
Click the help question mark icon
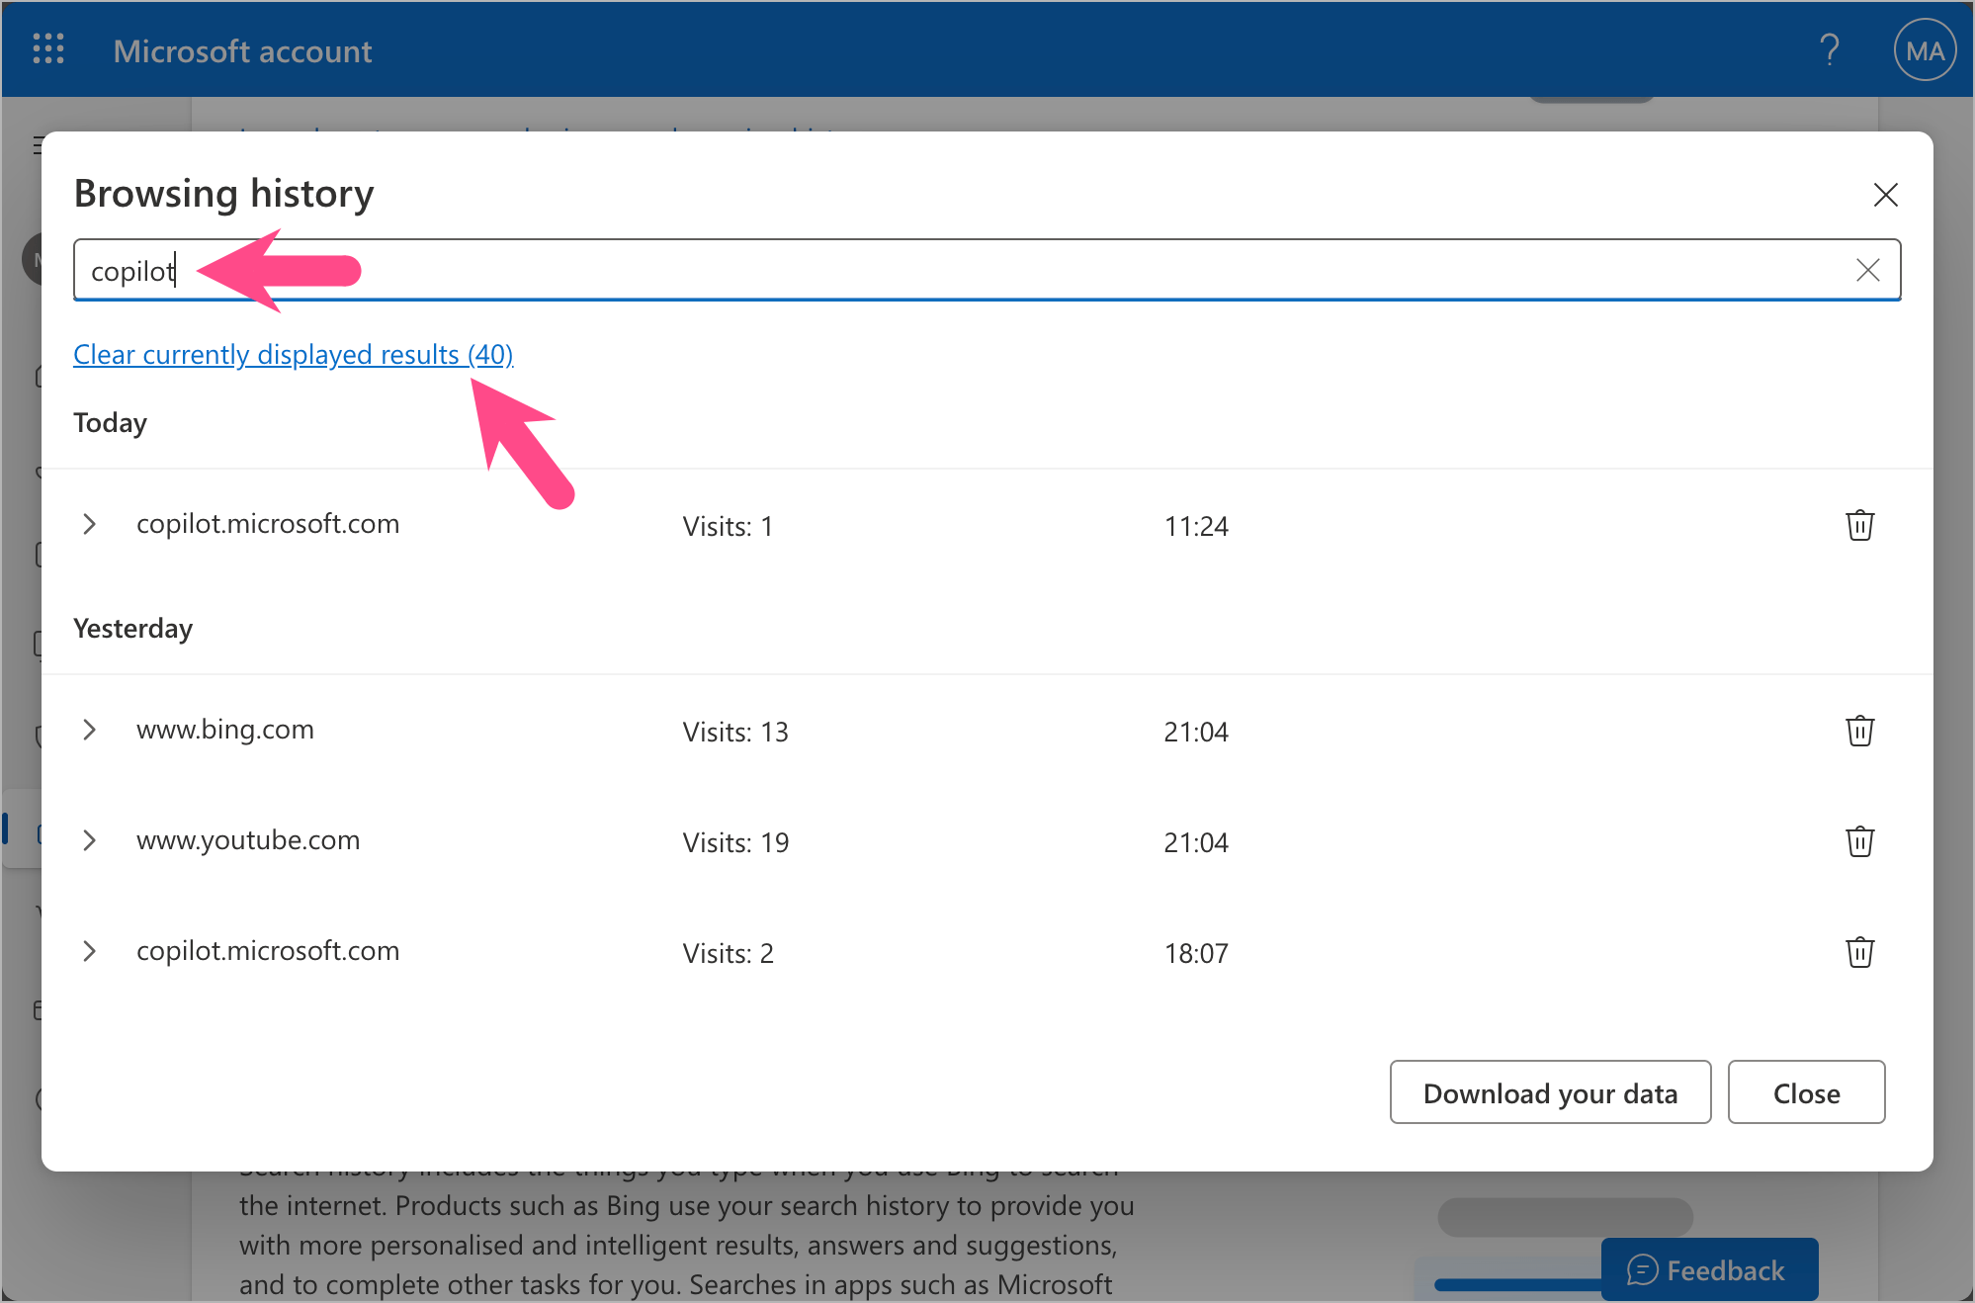(1829, 49)
